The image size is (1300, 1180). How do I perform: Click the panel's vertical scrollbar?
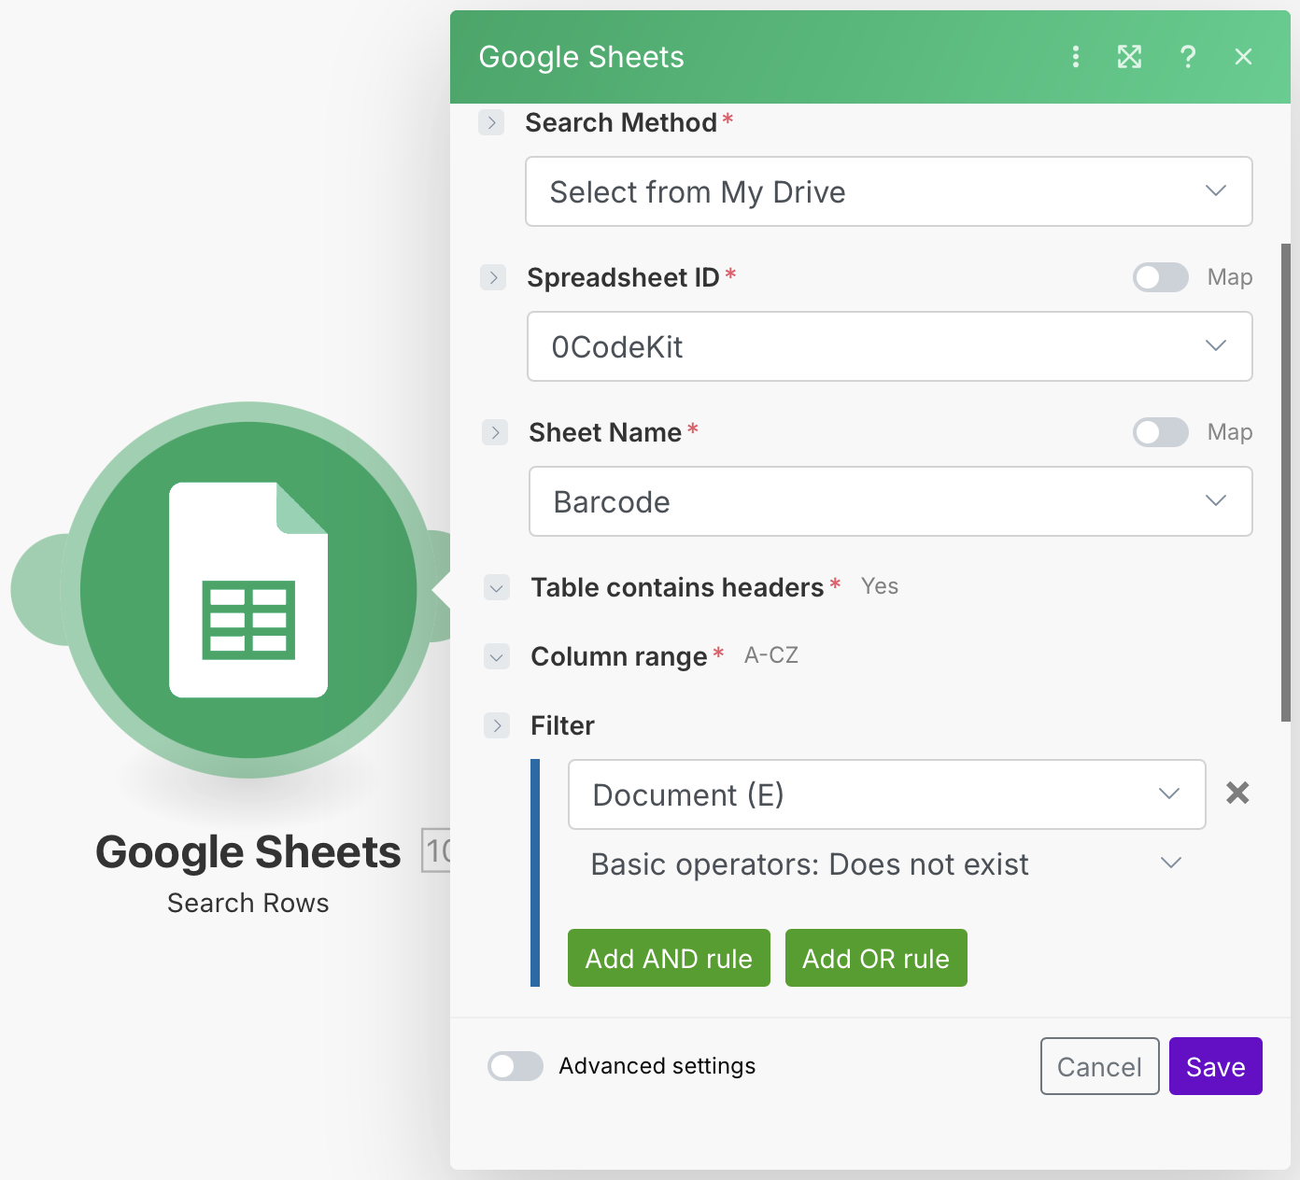pyautogui.click(x=1286, y=483)
